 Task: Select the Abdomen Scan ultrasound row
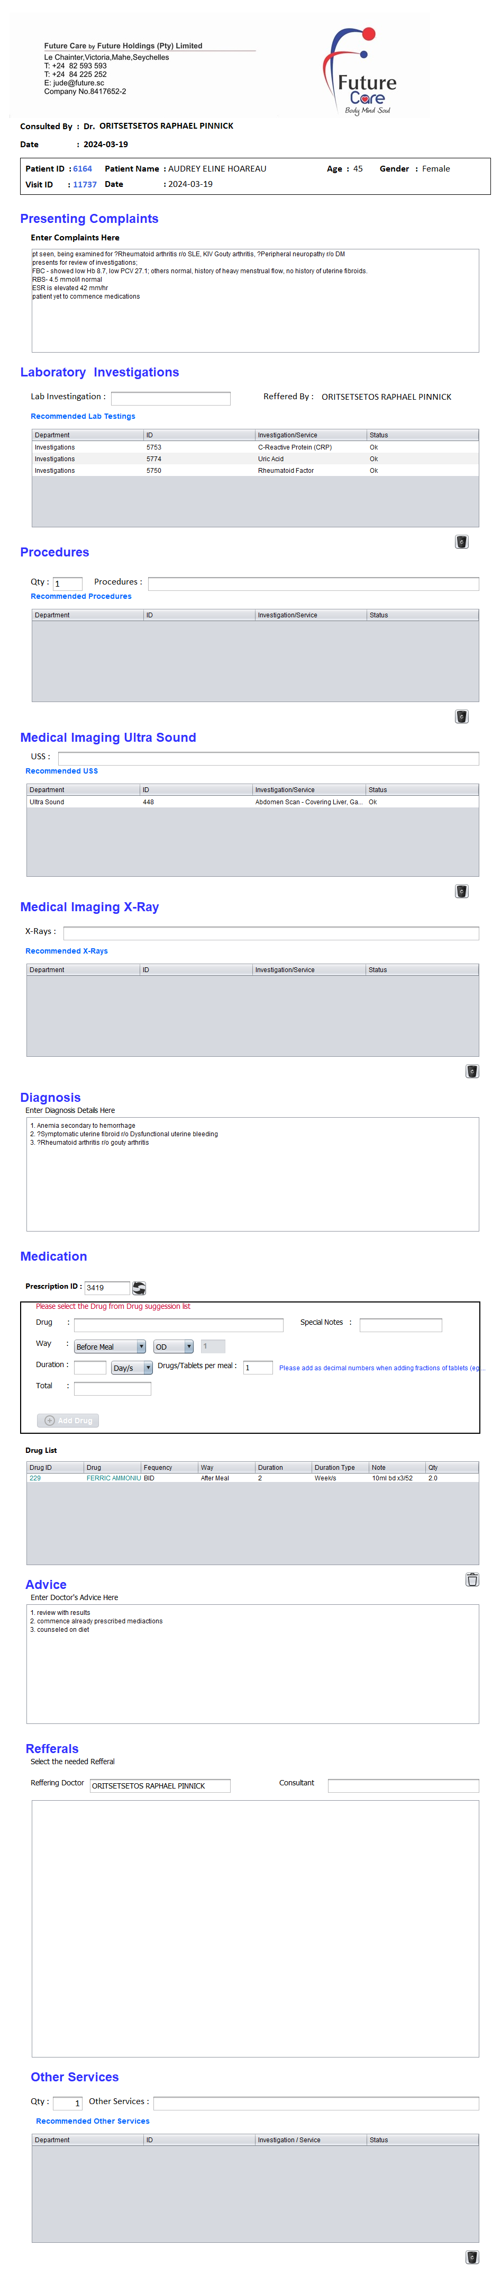pyautogui.click(x=307, y=802)
